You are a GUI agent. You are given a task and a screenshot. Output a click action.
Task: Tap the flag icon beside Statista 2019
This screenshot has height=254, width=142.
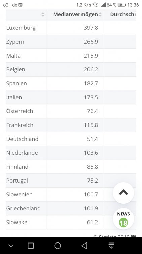134,236
